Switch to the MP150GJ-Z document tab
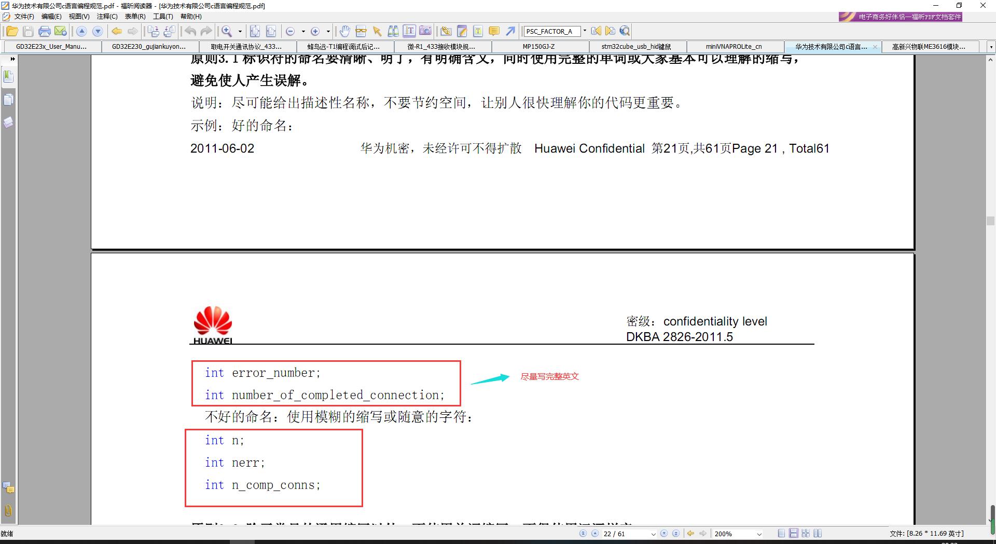The height and width of the screenshot is (544, 996). coord(538,47)
